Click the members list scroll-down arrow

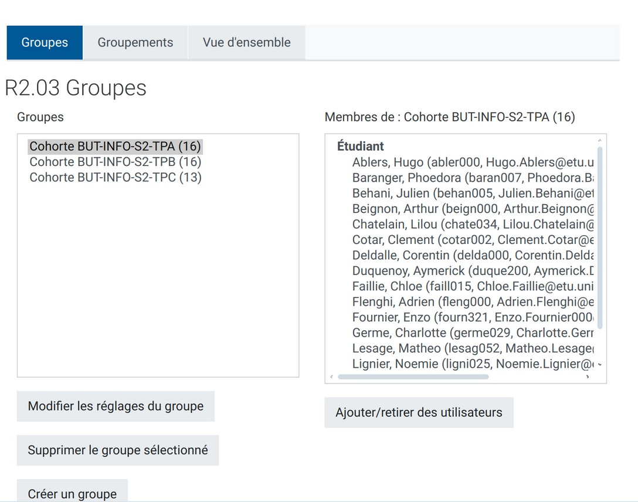point(599,365)
